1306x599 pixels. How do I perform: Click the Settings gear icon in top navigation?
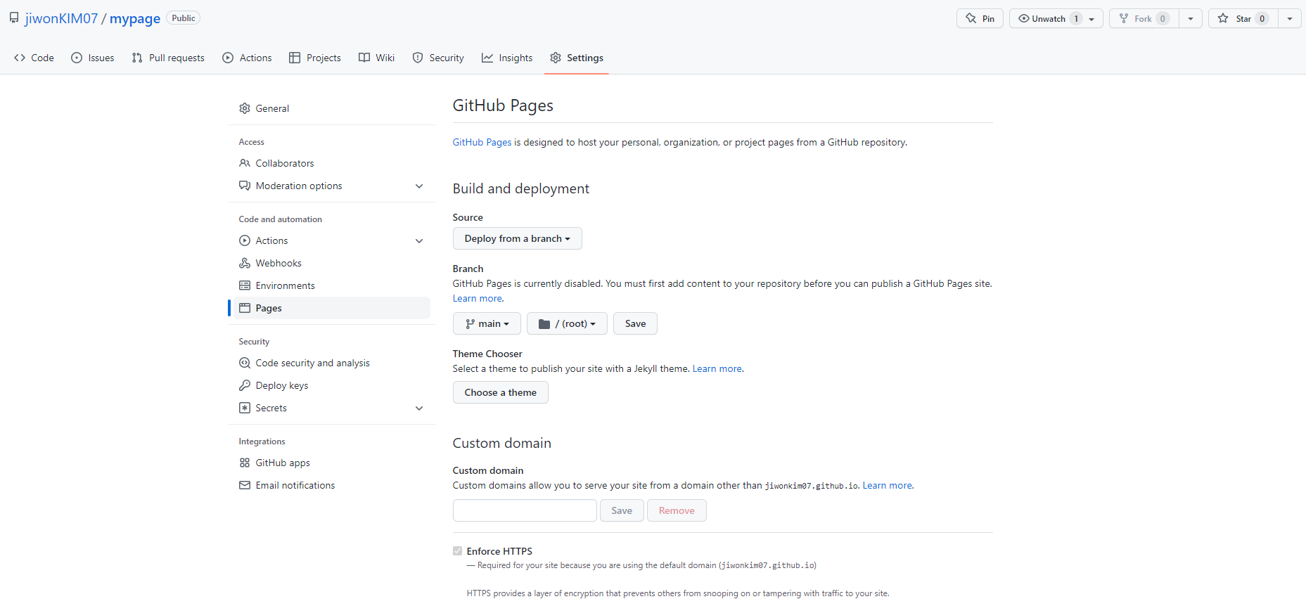tap(556, 58)
